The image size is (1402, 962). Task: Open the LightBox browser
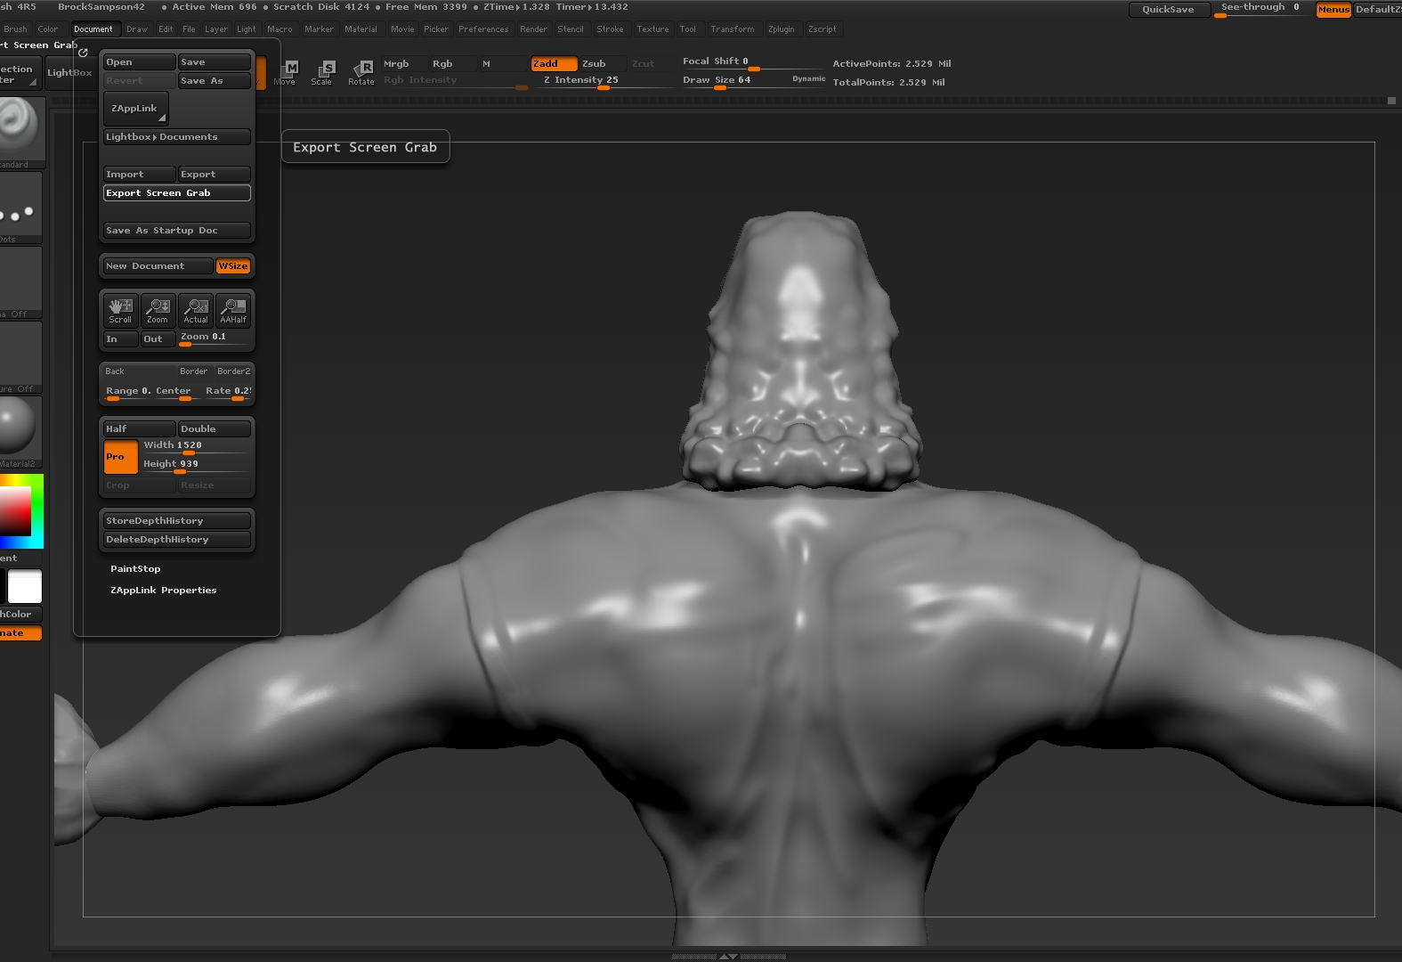69,73
